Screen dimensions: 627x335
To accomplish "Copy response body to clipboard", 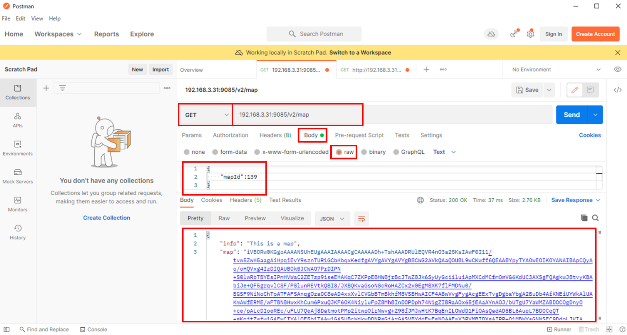I will [x=584, y=218].
